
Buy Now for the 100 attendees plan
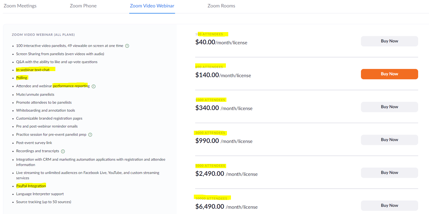pyautogui.click(x=389, y=41)
